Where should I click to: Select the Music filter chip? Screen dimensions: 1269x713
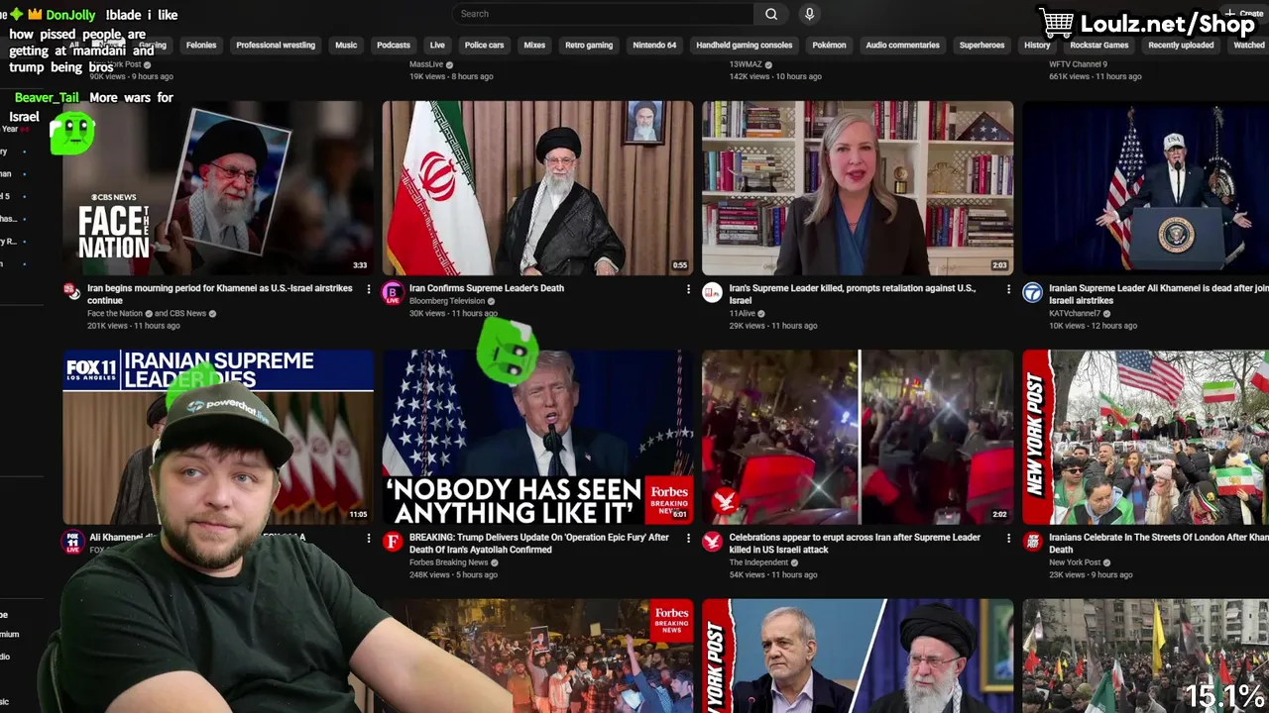[346, 46]
